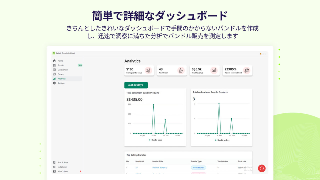Click the Top Selling Bundles heading
320x180 pixels.
coord(136,155)
